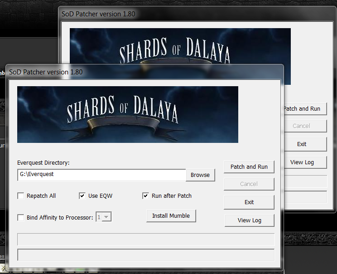The width and height of the screenshot is (337, 274).
Task: Click Patch and Run in background window
Action: point(305,109)
